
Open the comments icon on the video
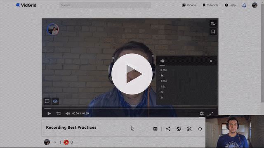(47, 101)
